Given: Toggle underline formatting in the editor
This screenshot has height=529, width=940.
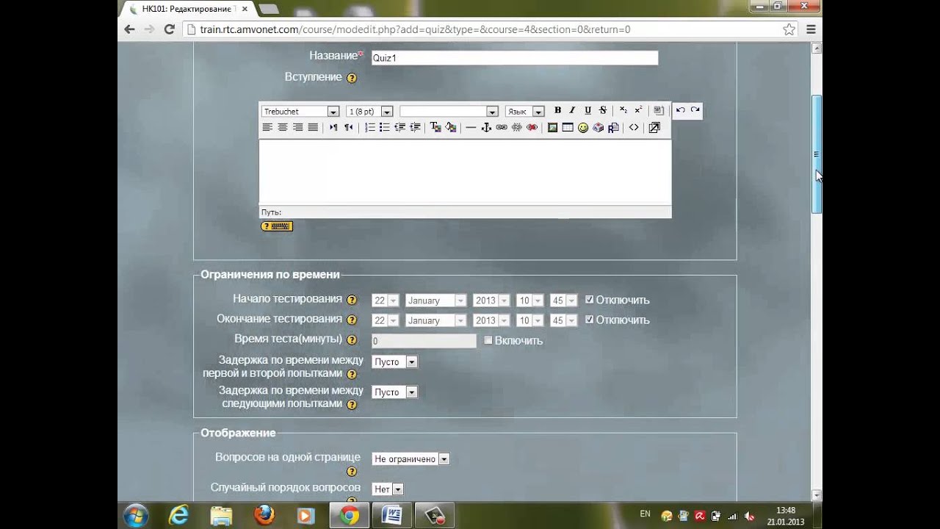Looking at the screenshot, I should [587, 111].
